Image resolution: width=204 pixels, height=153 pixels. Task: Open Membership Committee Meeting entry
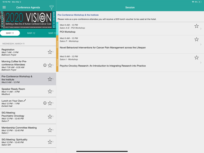pyautogui.click(x=28, y=130)
